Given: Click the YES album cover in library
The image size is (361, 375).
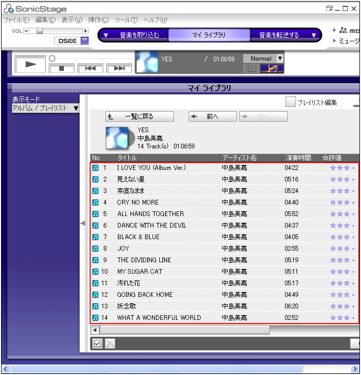Looking at the screenshot, I should click(x=117, y=138).
